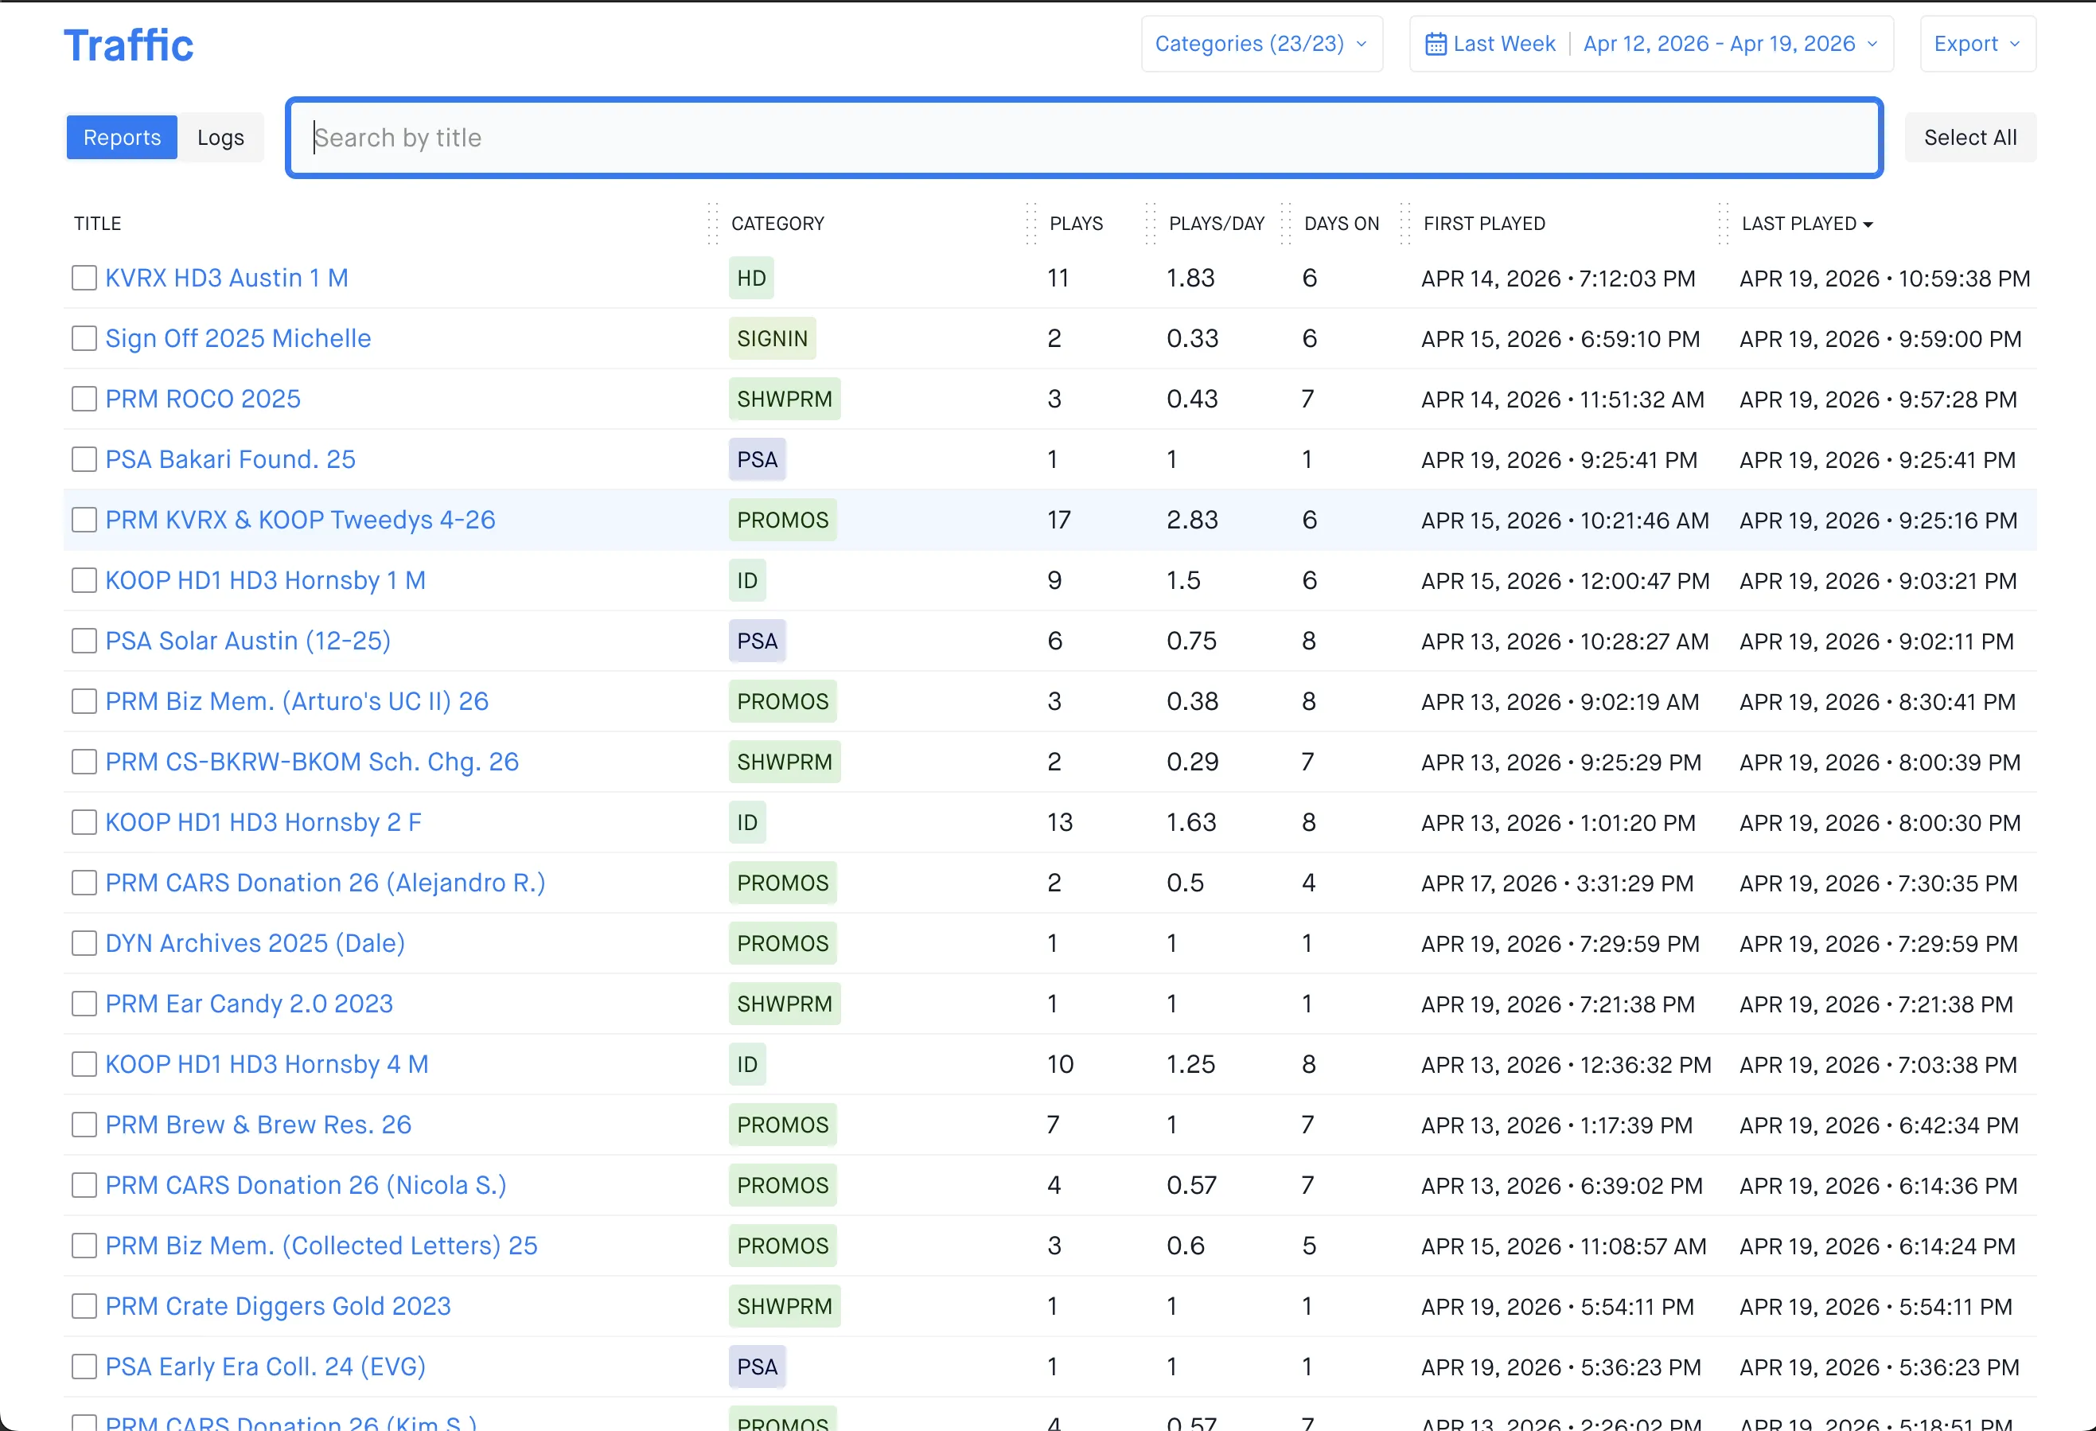2096x1431 pixels.
Task: Check the KOOP HD1 HD3 Hornsby 1 M box
Action: (84, 580)
